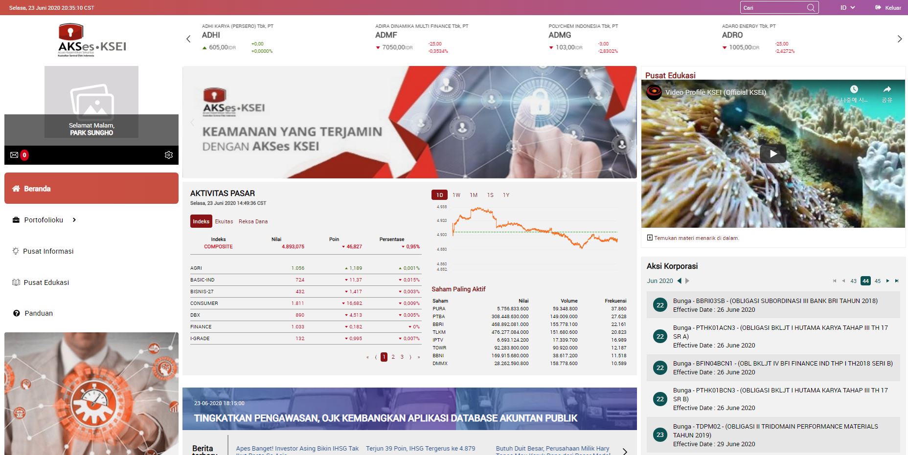The width and height of the screenshot is (908, 455).
Task: Switch to the Ekuitas tab
Action: [x=224, y=221]
